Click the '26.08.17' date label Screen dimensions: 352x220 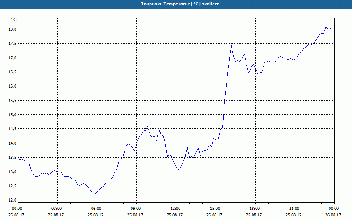coord(333,215)
